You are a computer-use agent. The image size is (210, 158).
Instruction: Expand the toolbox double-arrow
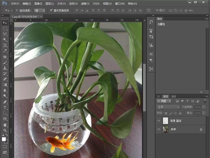point(3,16)
